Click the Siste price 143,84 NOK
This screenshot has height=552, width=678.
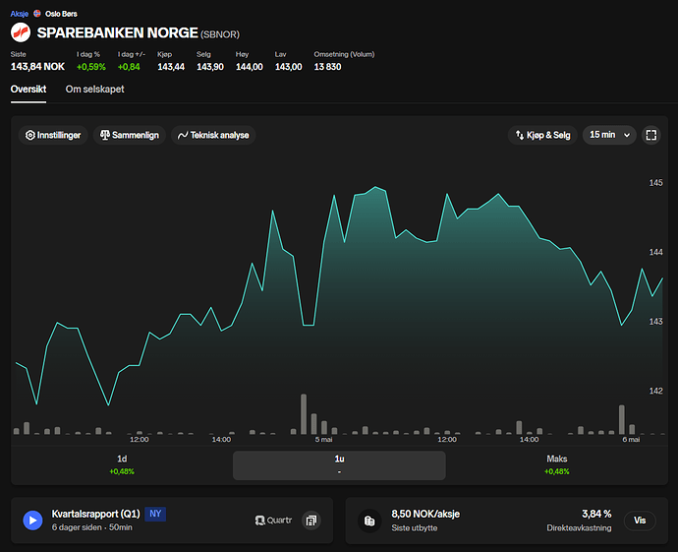click(x=37, y=67)
